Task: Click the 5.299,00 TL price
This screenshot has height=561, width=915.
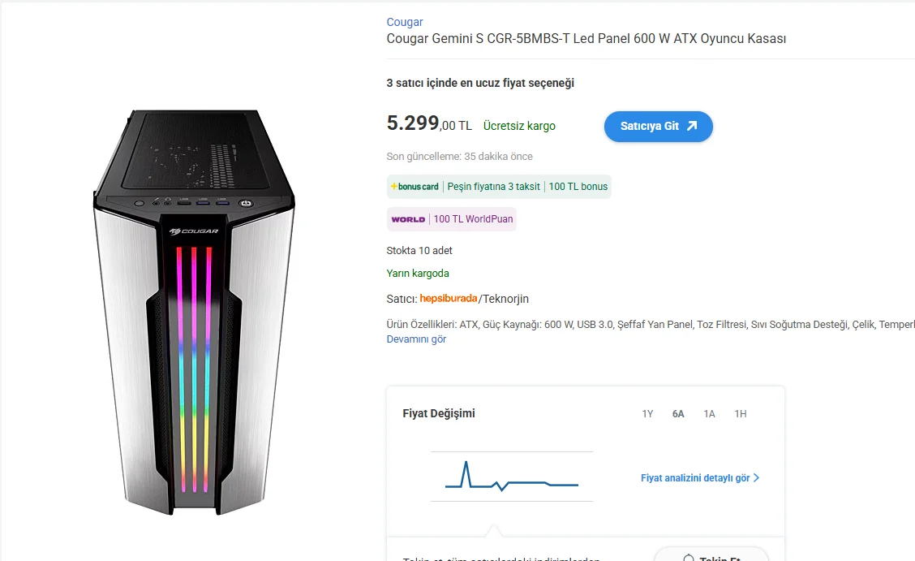Action: tap(428, 123)
